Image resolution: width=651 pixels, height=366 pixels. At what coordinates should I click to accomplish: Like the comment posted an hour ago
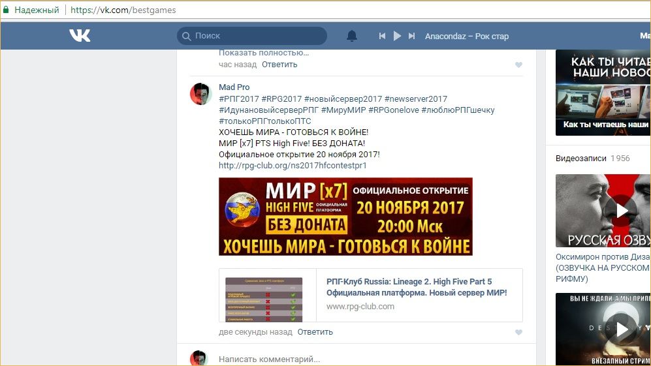pos(518,65)
